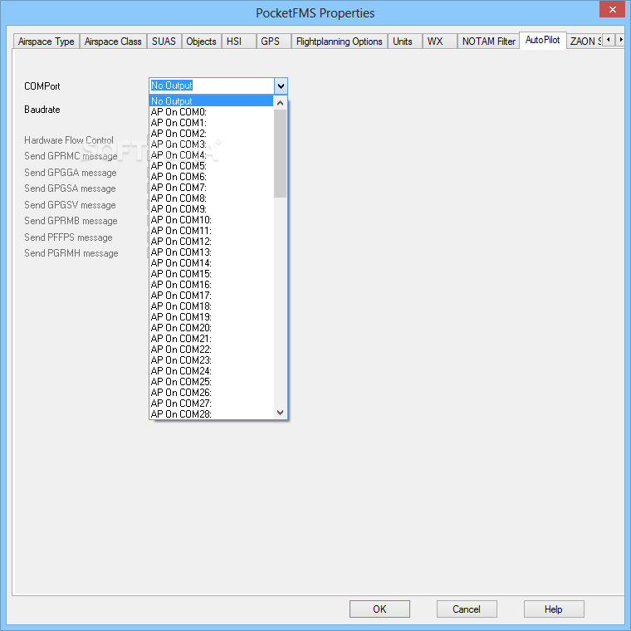Select AP On COM22: list item

[x=211, y=350]
